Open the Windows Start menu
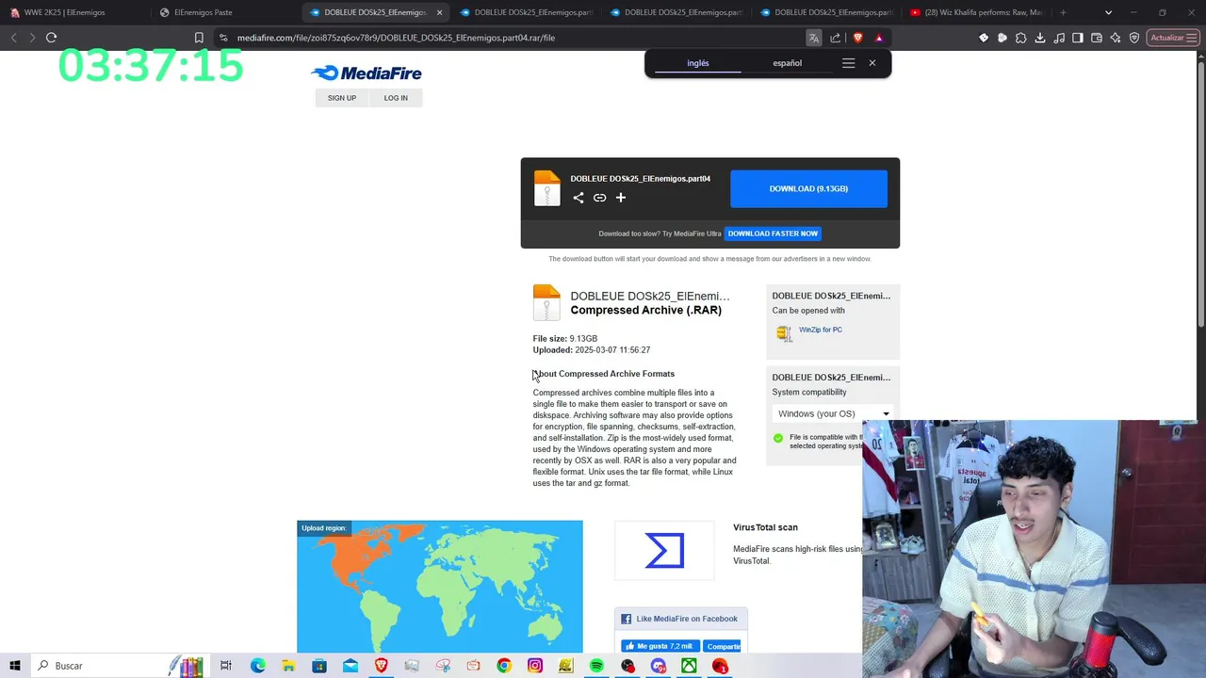 (15, 666)
